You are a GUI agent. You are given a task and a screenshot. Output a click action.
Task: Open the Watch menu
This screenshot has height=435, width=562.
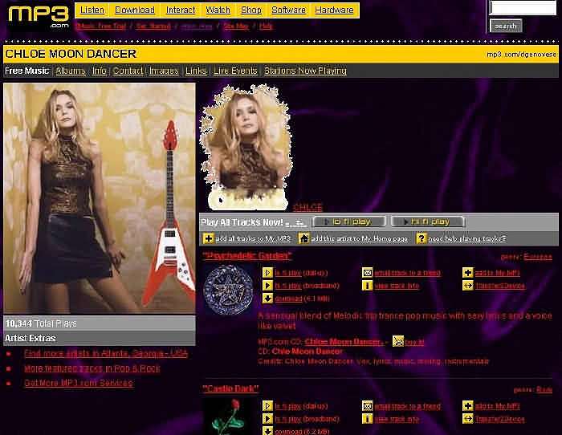(x=218, y=10)
